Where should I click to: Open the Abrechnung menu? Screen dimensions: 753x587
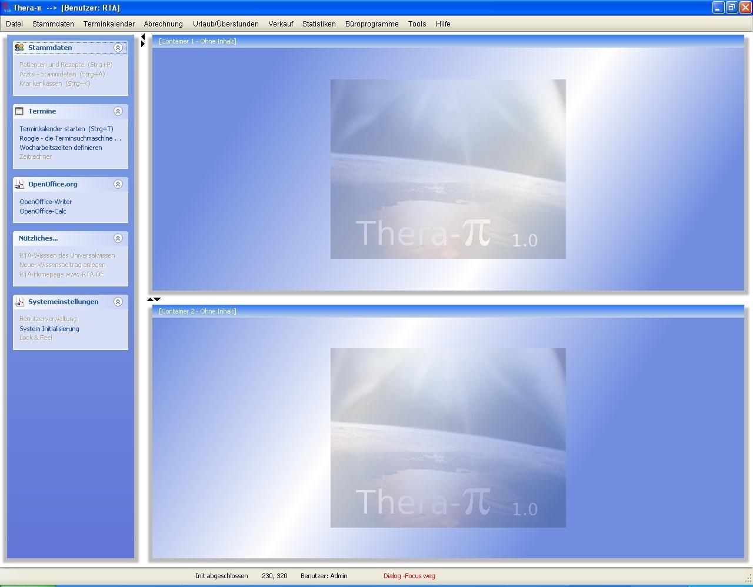[x=163, y=24]
